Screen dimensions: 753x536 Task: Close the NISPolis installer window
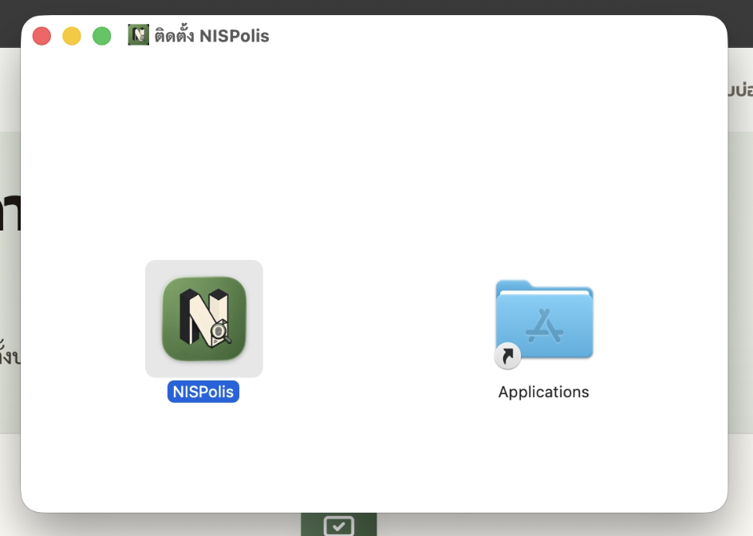click(x=41, y=36)
